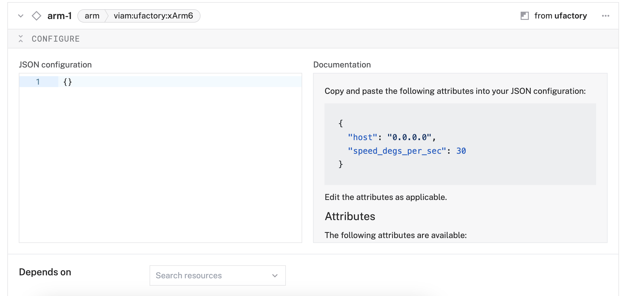Screen dimensions: 625x296
Task: Collapse the arm-1 component card chevron
Action: (21, 16)
